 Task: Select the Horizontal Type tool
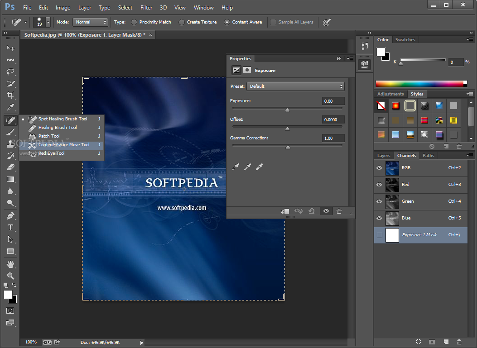[x=10, y=228]
